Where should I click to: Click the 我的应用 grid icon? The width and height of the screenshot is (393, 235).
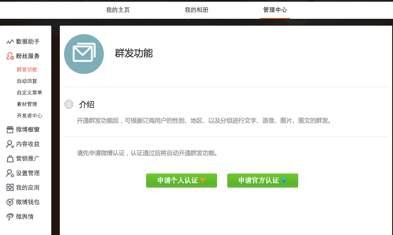[x=10, y=188]
